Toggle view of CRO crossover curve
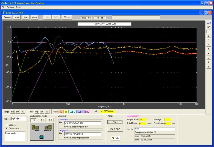This screenshot has height=147, width=214. pos(87,112)
